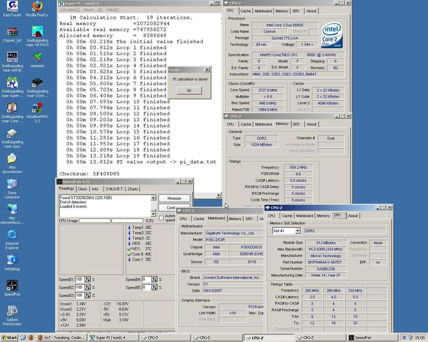Click the Core 0: 40C temperature reading

[x=140, y=254]
